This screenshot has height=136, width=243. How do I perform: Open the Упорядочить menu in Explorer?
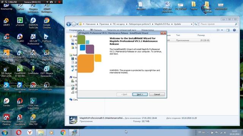(77, 30)
